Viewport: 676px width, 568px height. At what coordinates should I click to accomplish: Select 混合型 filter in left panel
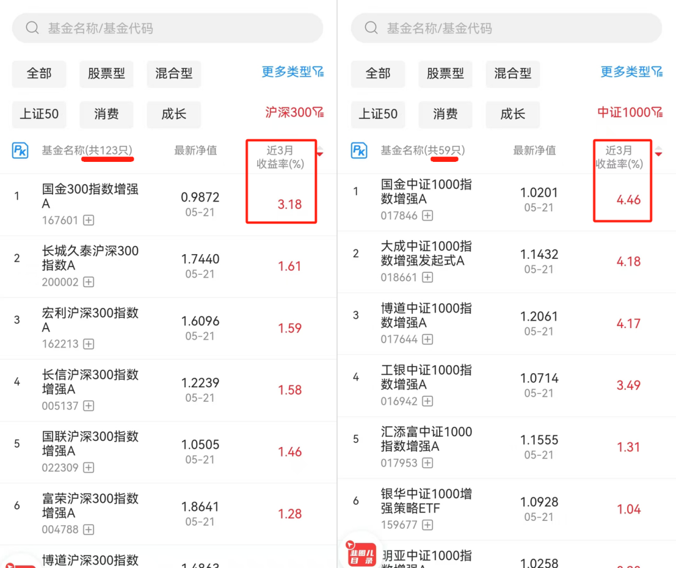[x=174, y=74]
